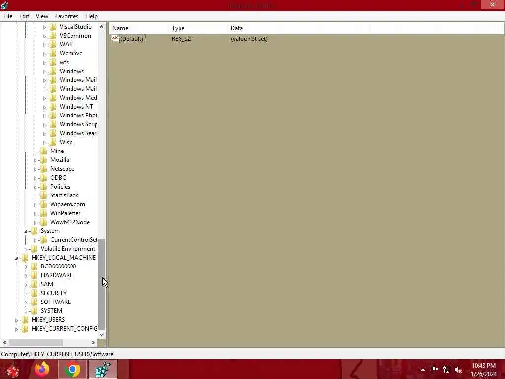Click the Wow6432Node folder icon
The height and width of the screenshot is (379, 505).
pos(44,222)
